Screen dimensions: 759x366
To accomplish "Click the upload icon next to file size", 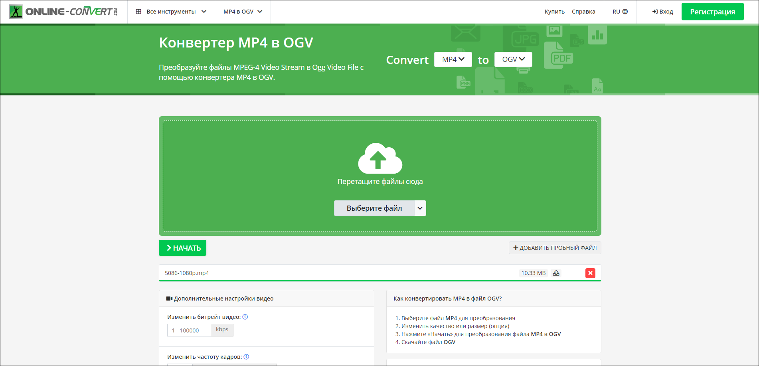I will [556, 273].
